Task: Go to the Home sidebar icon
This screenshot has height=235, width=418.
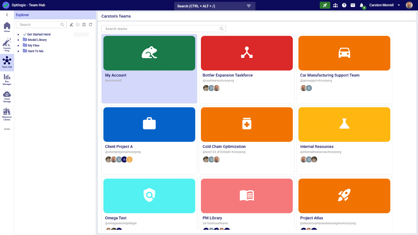Action: (7, 27)
